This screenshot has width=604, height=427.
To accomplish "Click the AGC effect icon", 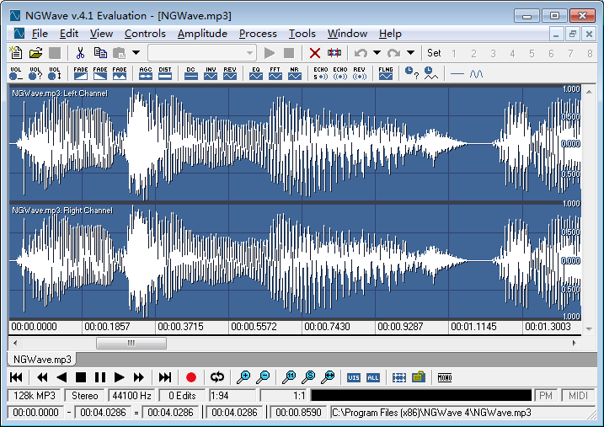I will pyautogui.click(x=146, y=73).
